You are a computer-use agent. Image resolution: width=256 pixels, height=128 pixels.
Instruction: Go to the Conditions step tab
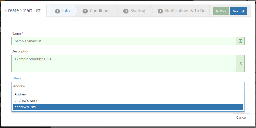coord(97,11)
